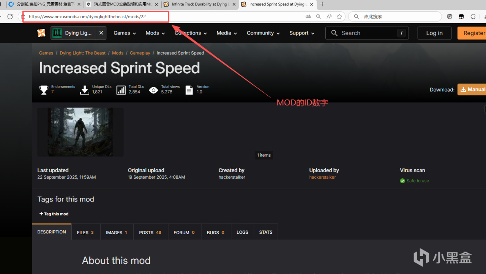Open the Forum tab
486x274 pixels.
184,232
